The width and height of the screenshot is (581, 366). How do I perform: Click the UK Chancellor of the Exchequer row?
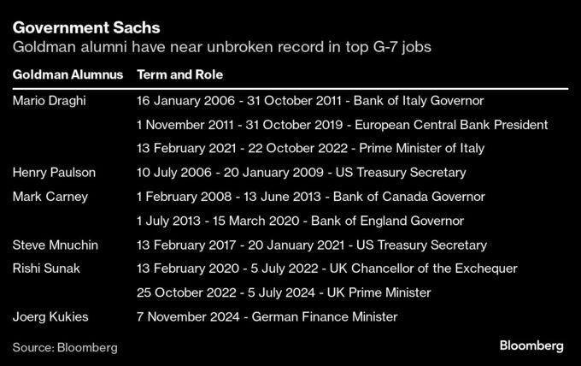[x=326, y=269]
